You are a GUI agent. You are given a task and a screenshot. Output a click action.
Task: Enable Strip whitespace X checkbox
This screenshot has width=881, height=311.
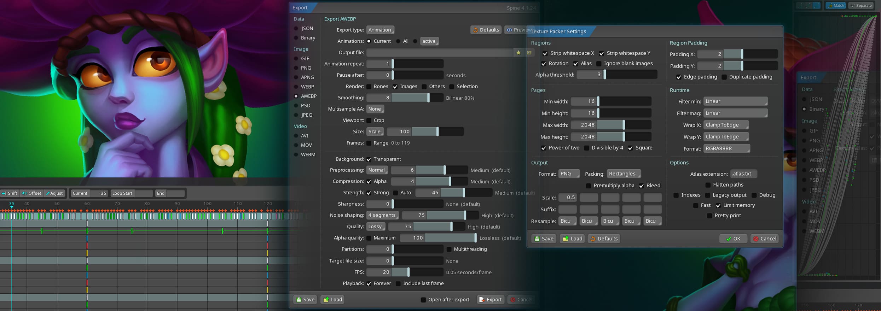(x=545, y=53)
